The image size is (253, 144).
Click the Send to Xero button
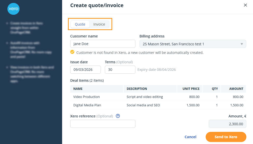pos(226,137)
